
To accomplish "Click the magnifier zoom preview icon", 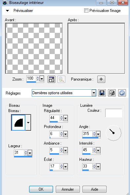I will (61, 79).
